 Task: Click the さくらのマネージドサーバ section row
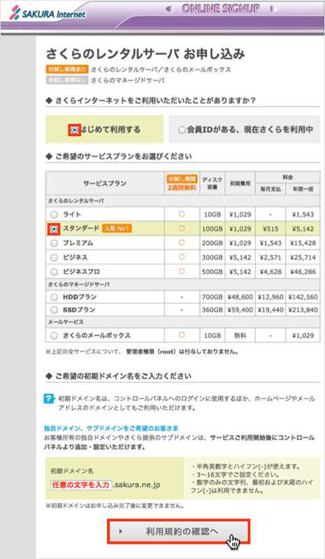click(x=182, y=284)
